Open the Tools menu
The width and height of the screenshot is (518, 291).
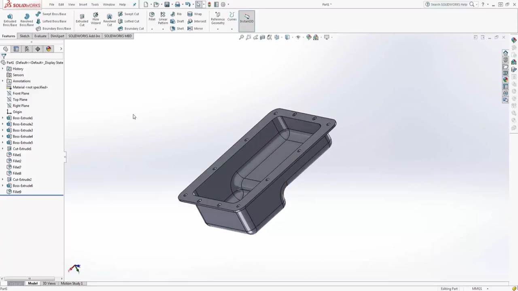[95, 4]
